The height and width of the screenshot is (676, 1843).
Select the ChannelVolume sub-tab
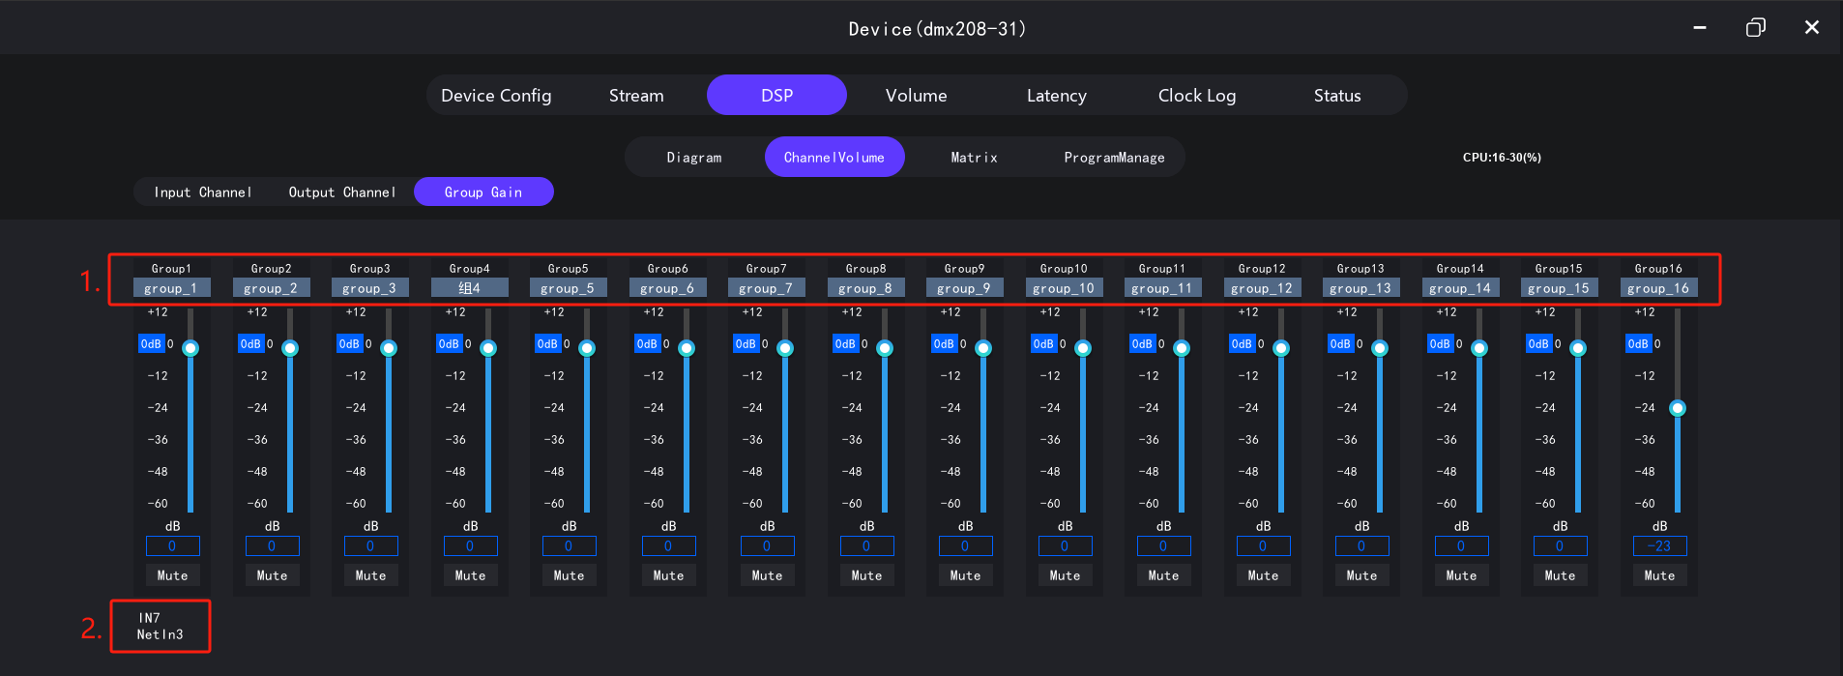(834, 158)
